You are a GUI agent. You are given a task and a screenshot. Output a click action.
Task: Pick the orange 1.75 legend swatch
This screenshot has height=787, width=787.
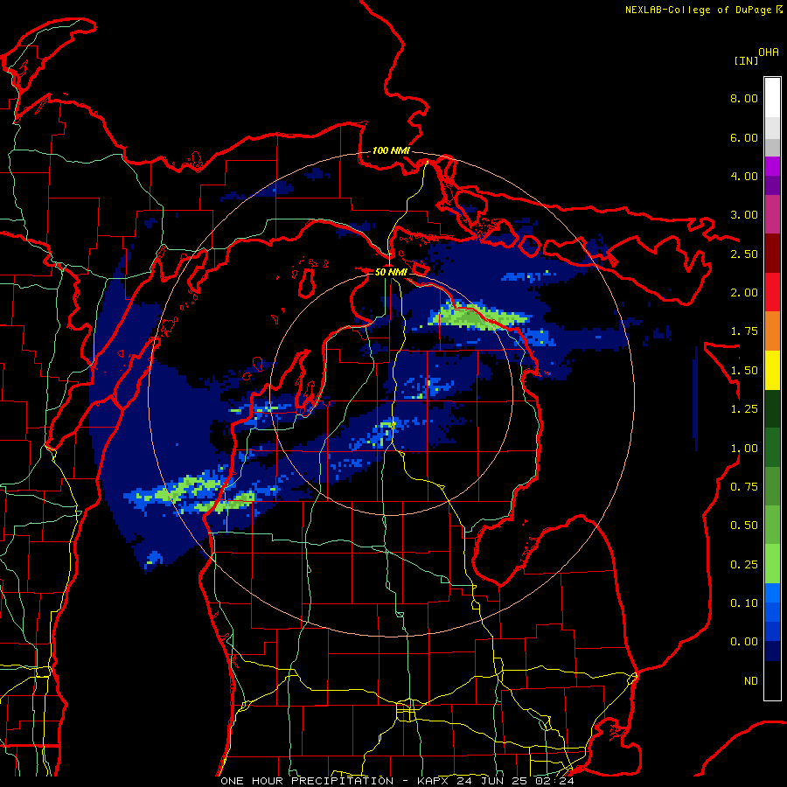click(x=772, y=331)
